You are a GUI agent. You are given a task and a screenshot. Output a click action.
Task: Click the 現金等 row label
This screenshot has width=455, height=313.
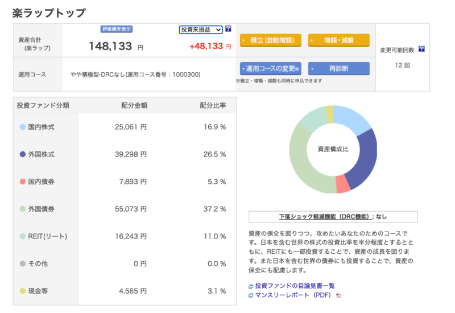click(38, 291)
